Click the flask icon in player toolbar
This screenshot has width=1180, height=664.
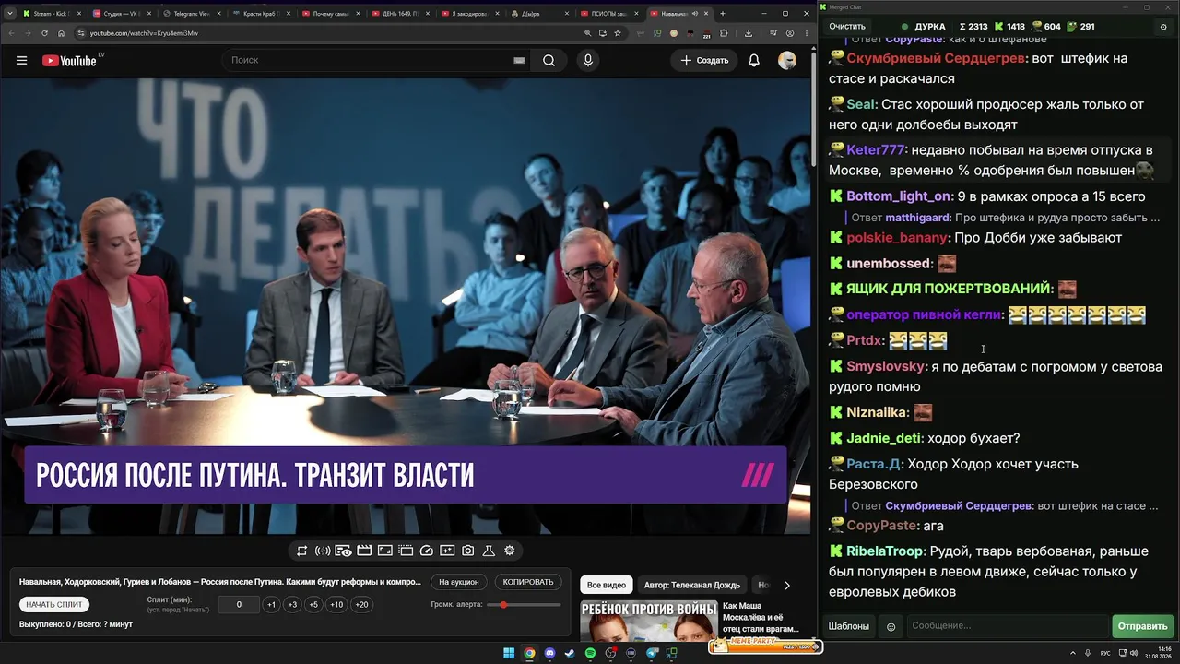point(489,551)
